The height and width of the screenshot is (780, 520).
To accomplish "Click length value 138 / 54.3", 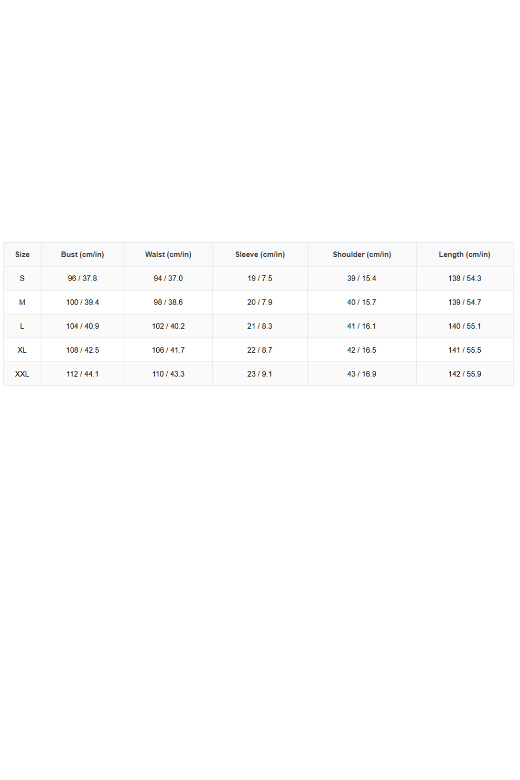I will click(x=465, y=278).
